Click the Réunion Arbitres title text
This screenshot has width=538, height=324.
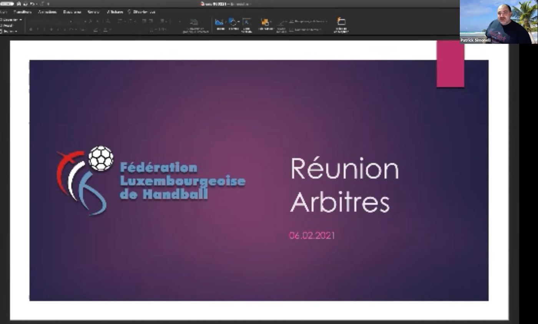point(344,185)
